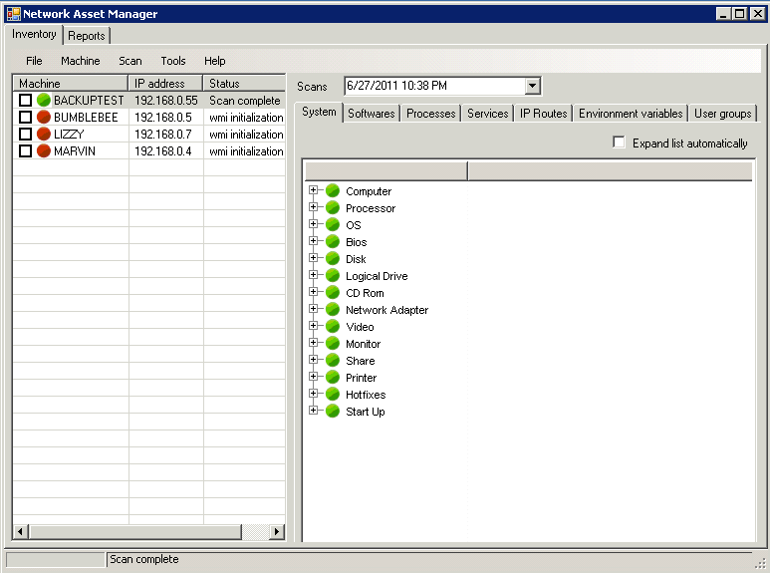Click the green icon next to Logical Drive

[333, 276]
